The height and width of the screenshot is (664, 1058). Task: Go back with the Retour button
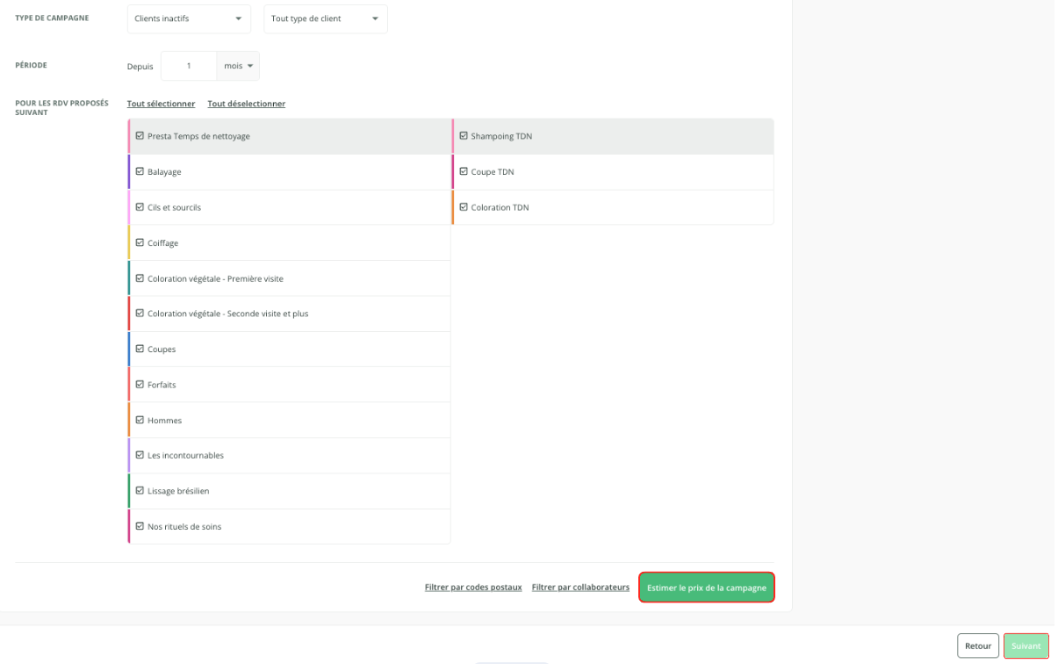click(x=978, y=646)
